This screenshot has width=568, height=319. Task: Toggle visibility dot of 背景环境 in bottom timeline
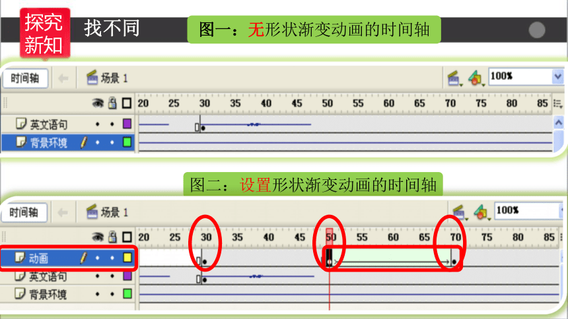[98, 294]
